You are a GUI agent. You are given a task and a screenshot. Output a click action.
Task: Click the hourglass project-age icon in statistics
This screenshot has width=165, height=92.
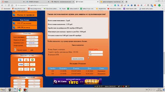[15, 50]
